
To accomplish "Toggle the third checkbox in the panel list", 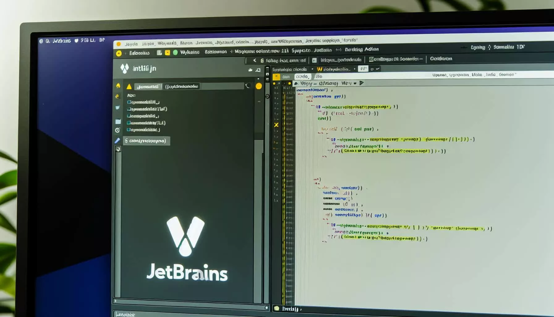I will tap(129, 116).
